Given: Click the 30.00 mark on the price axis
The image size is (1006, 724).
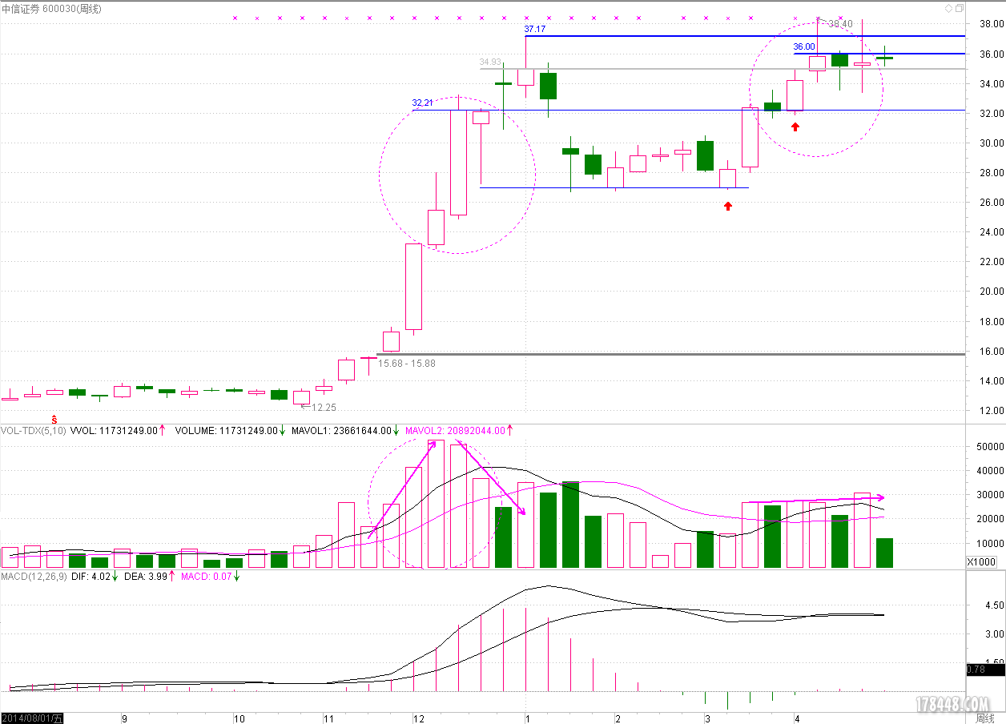Looking at the screenshot, I should click(991, 143).
